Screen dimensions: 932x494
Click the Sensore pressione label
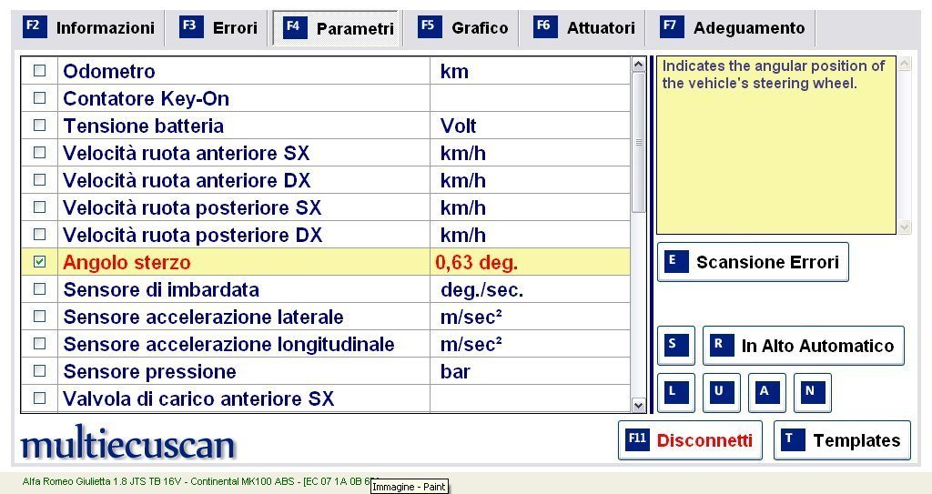pos(150,371)
